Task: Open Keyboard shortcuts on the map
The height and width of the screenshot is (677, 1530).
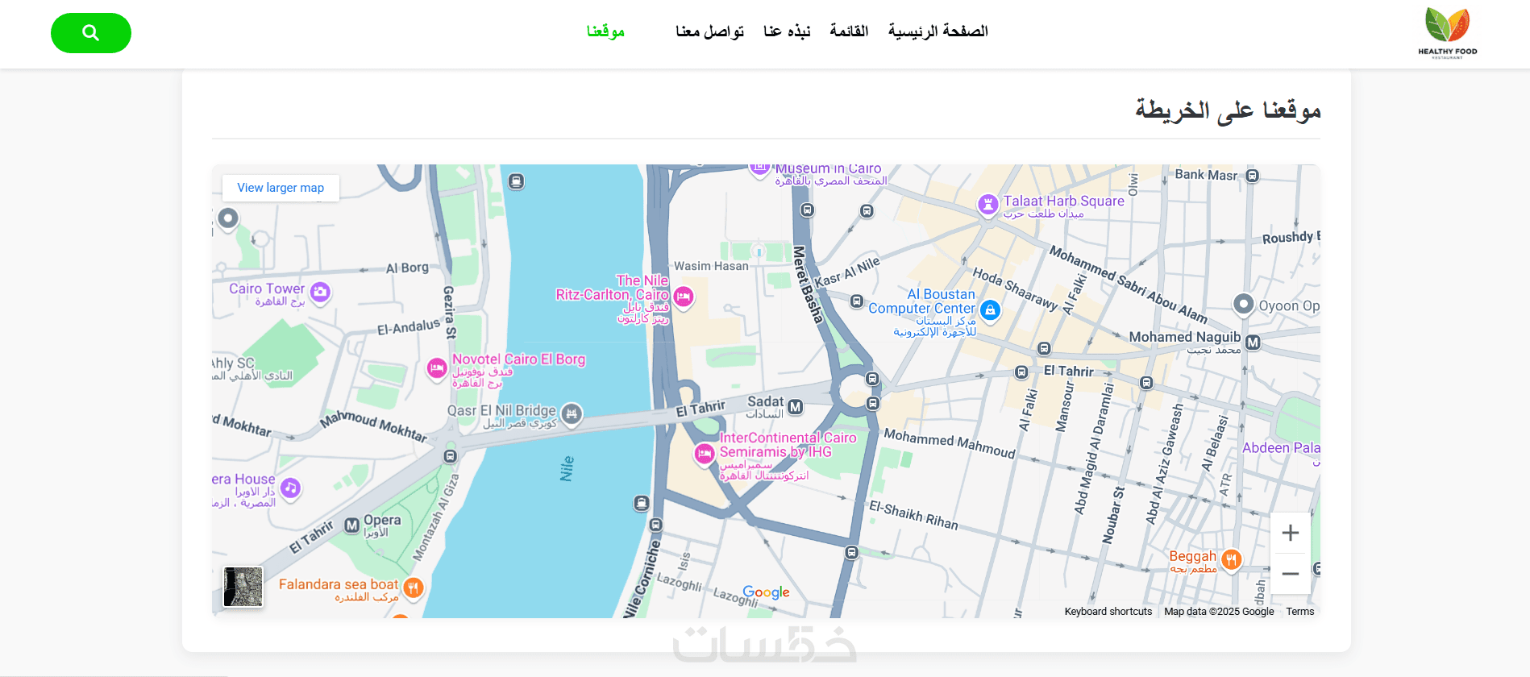Action: 1108,612
